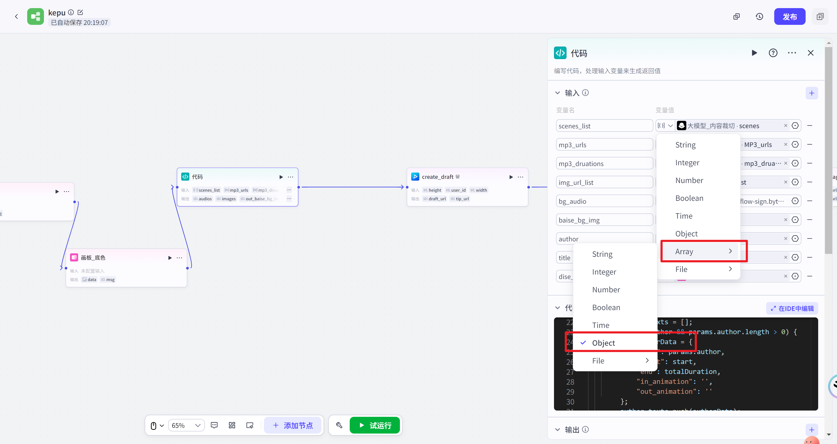Show info tooltip beside 输入
Screen dimensions: 837x444
(x=586, y=93)
